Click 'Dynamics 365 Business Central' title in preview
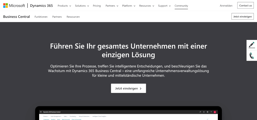This screenshot has height=120, width=257. (52, 112)
